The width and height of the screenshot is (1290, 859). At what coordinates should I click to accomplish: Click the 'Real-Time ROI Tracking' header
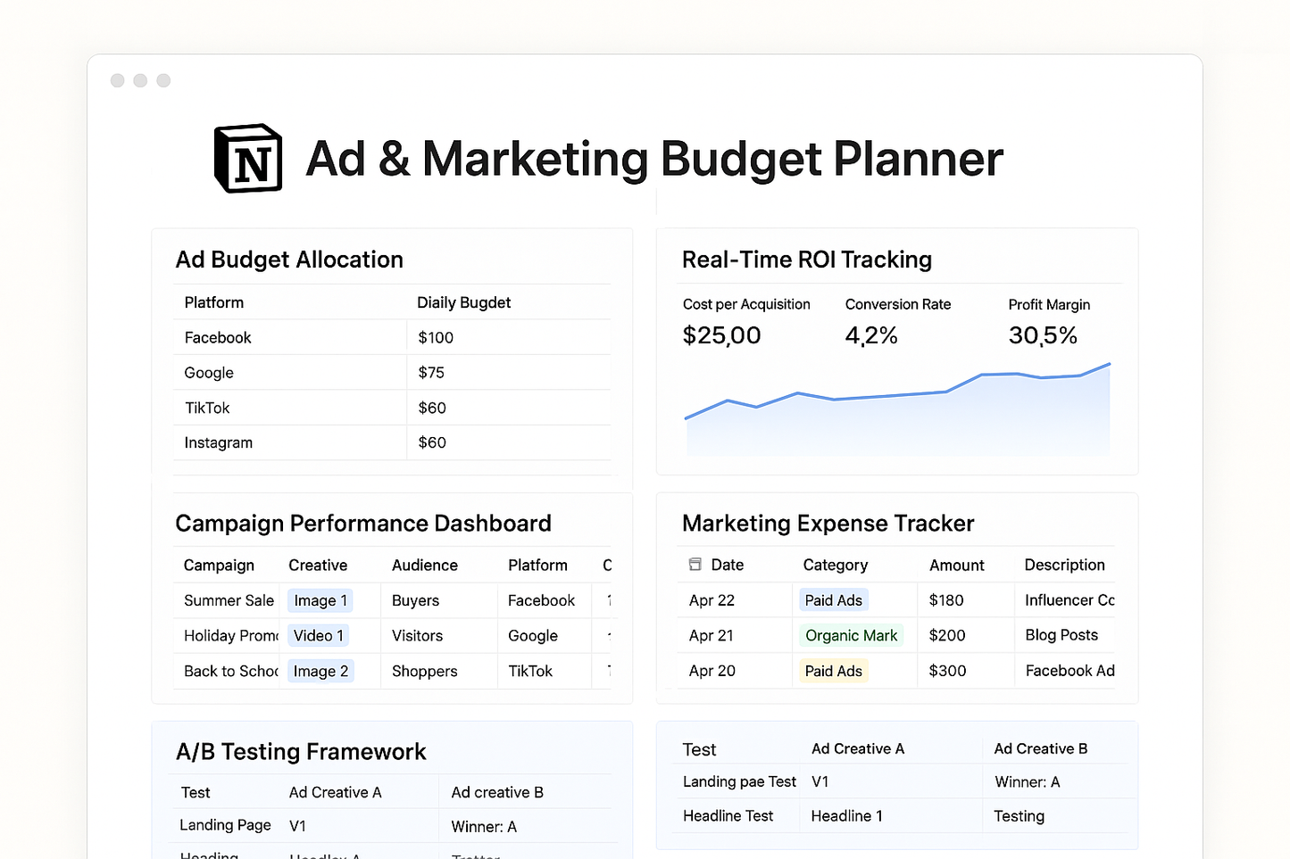pyautogui.click(x=806, y=260)
